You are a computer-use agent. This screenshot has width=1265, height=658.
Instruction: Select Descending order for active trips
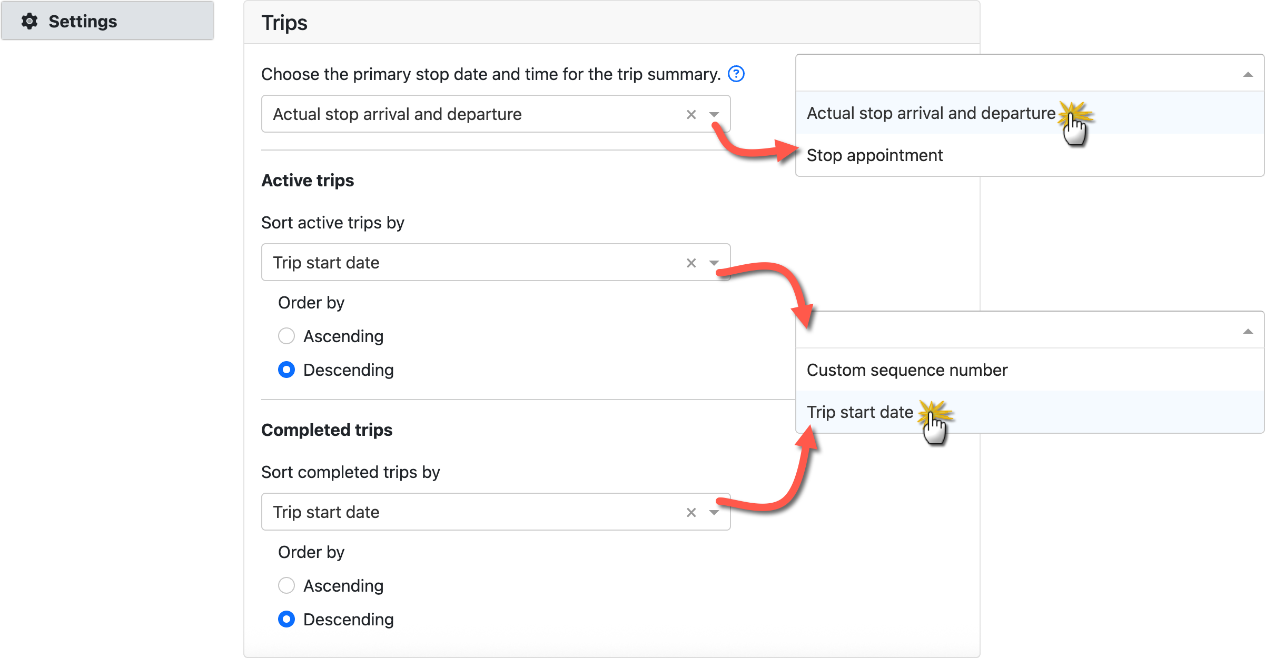pos(286,370)
